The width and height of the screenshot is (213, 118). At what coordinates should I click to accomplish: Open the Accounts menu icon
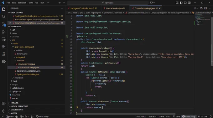pyautogui.click(x=4, y=104)
